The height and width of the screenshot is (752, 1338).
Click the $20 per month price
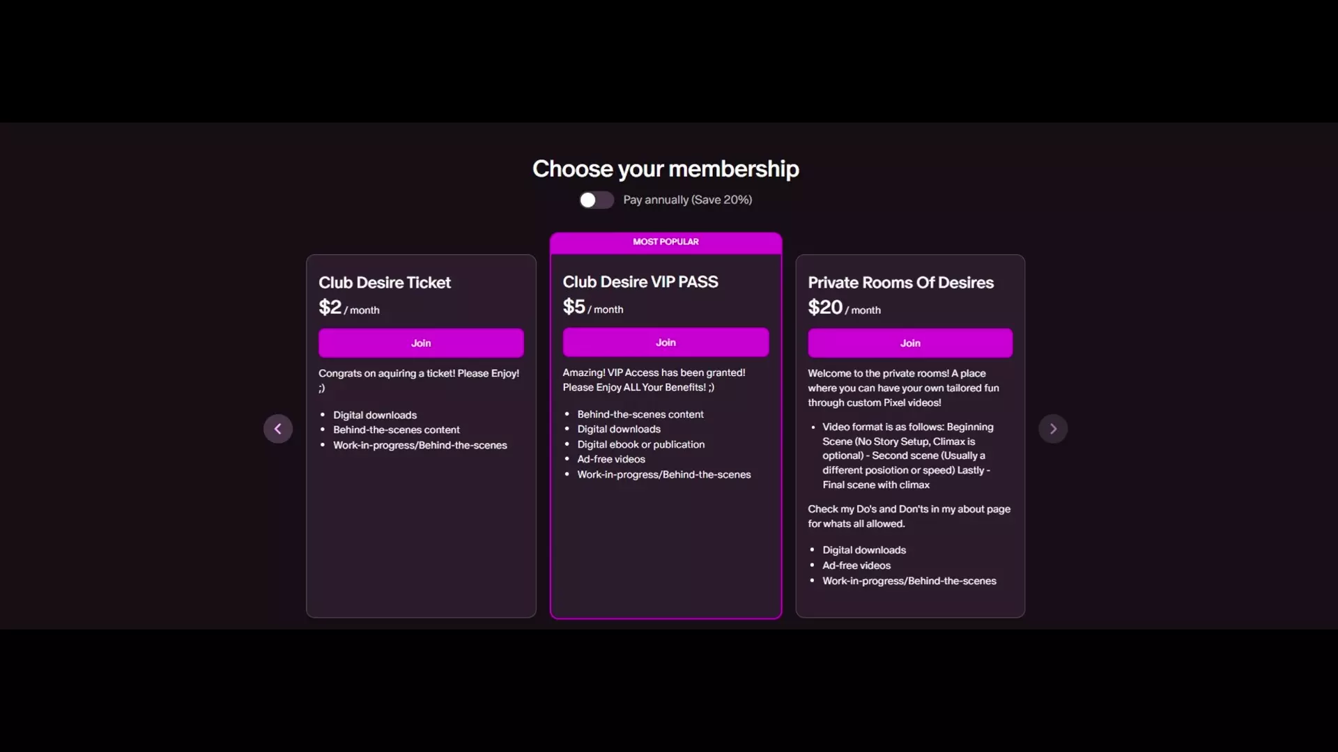point(844,308)
